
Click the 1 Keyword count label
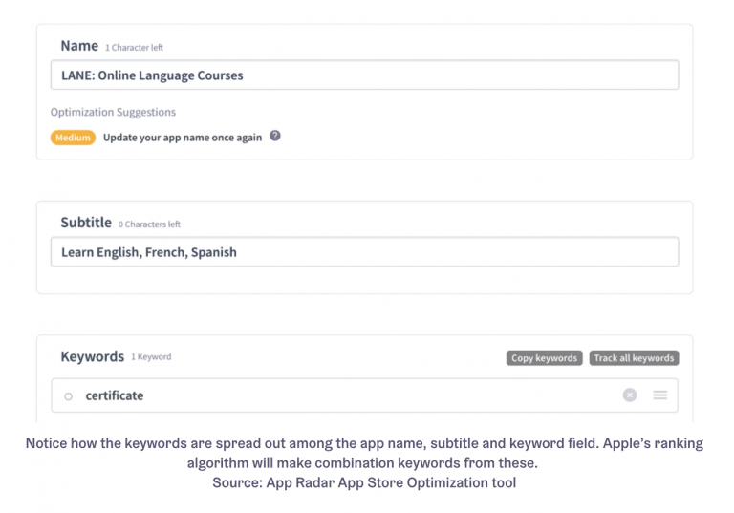point(151,357)
